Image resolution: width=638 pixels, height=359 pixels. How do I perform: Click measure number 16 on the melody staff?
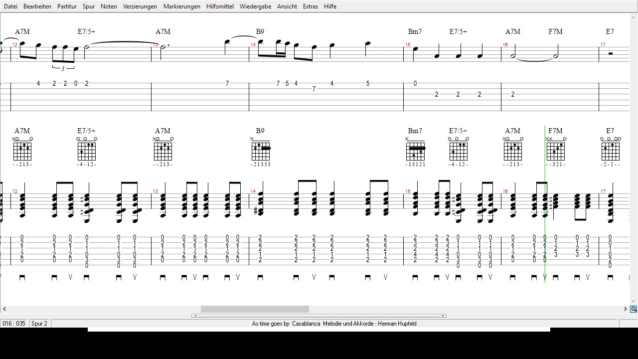tap(505, 45)
